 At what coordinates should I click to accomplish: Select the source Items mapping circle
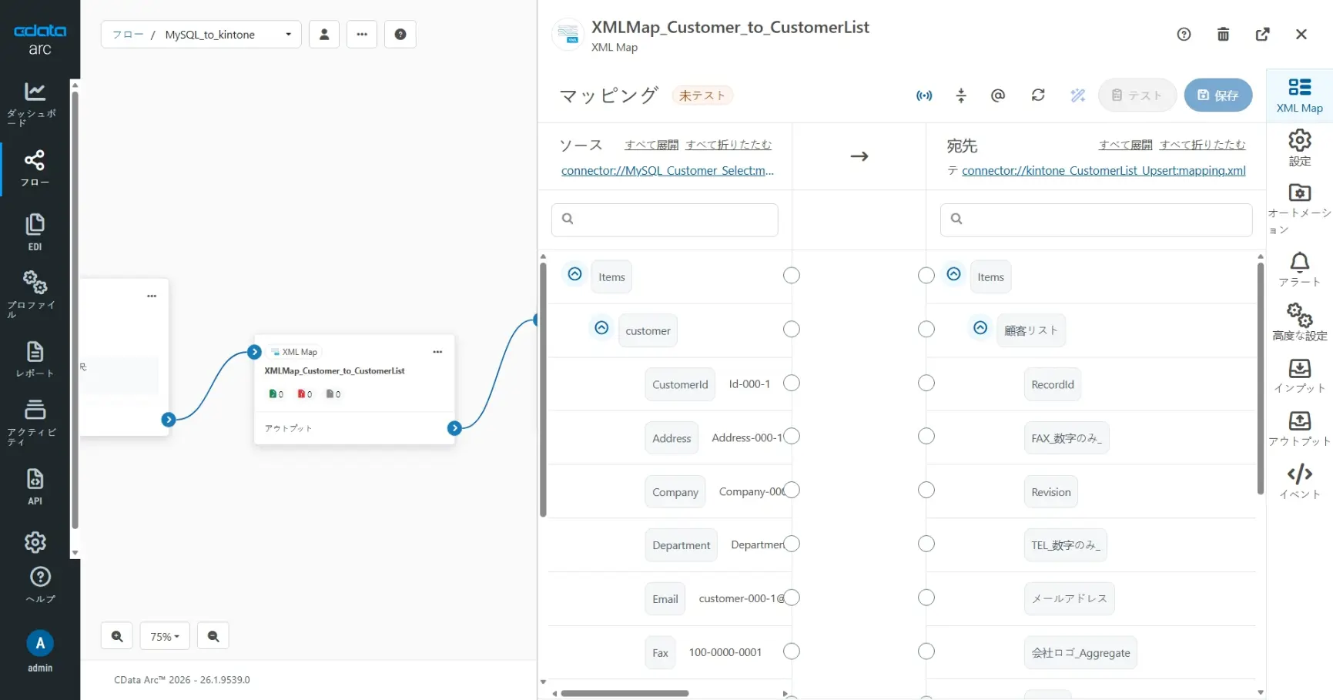792,276
